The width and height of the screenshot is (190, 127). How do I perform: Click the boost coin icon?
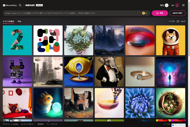tap(143, 13)
